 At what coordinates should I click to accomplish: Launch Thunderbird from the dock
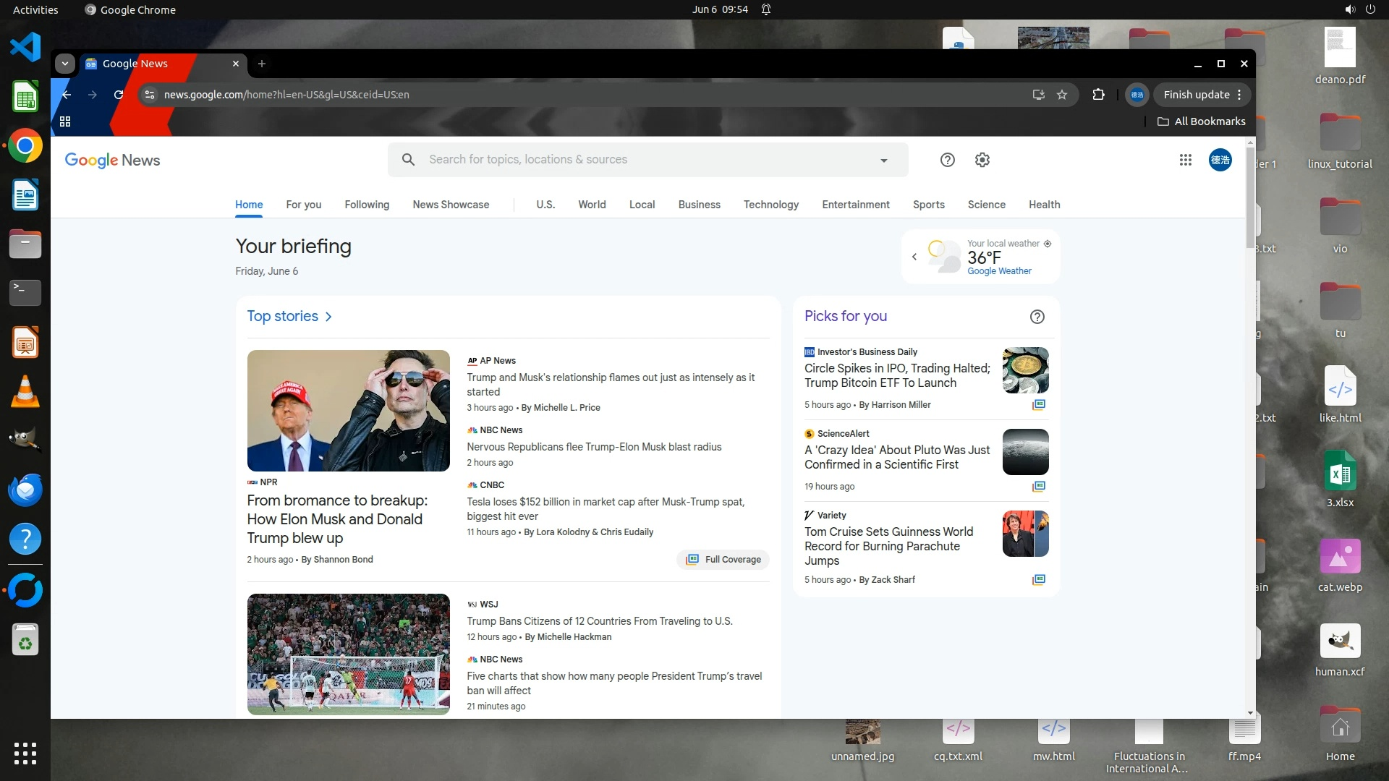[x=25, y=490]
